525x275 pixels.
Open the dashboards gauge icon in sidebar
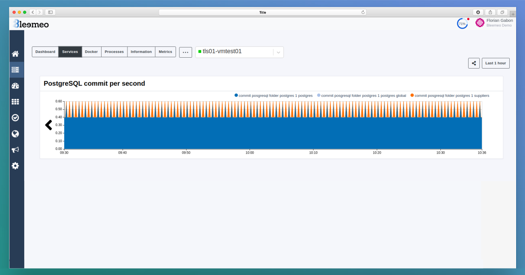[x=15, y=85]
